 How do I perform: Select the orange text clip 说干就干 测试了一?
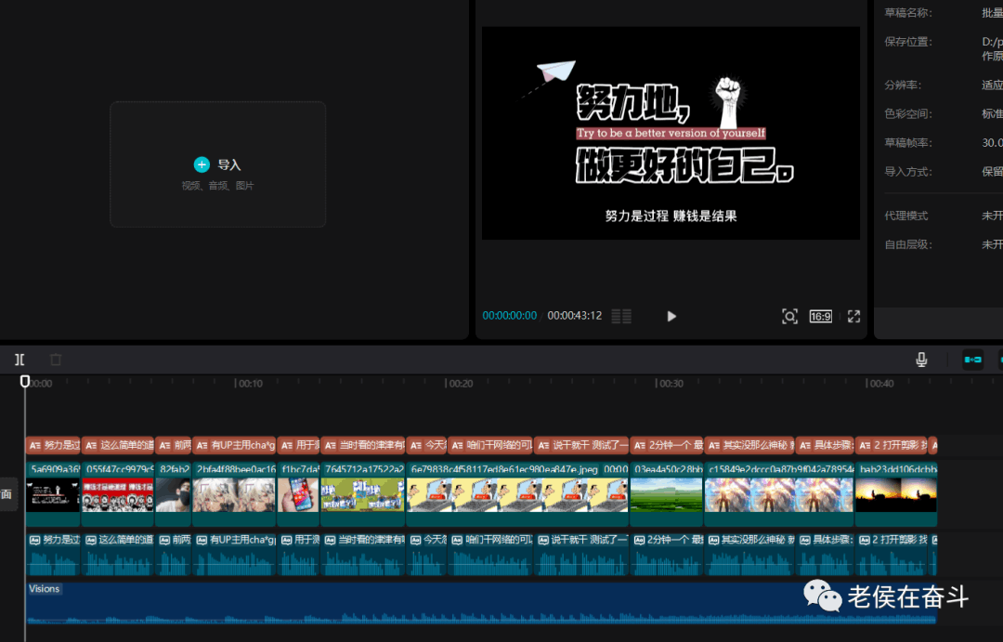pos(581,445)
